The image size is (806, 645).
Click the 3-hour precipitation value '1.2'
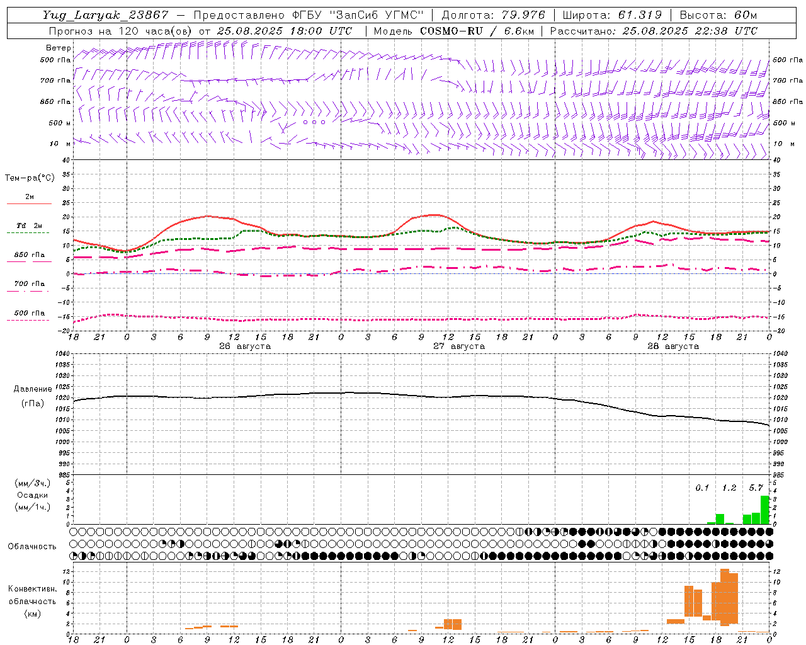pyautogui.click(x=729, y=488)
